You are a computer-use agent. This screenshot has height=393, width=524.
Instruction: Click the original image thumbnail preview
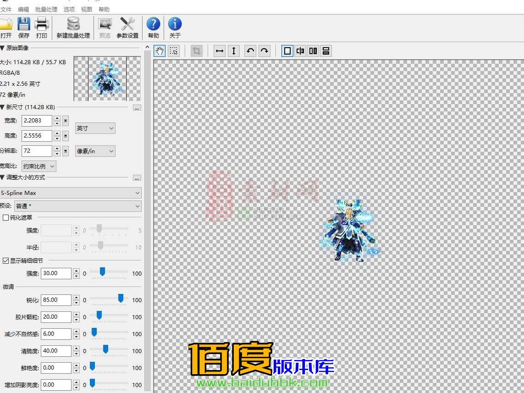[106, 79]
